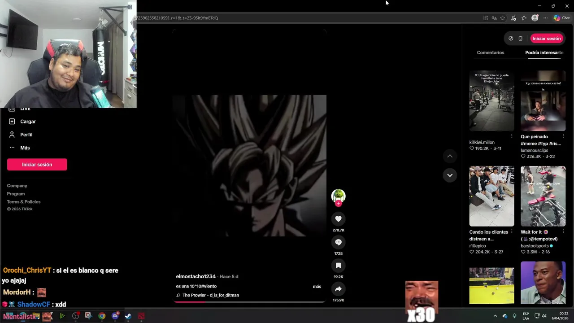Like the video with the heart icon
This screenshot has height=323, width=574.
pyautogui.click(x=338, y=219)
